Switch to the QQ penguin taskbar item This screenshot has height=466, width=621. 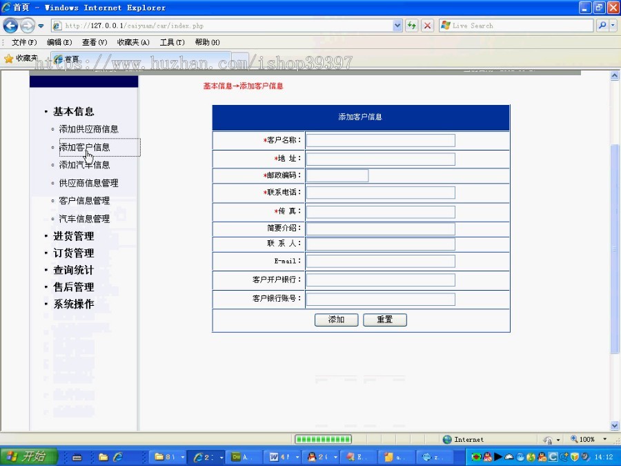322,457
